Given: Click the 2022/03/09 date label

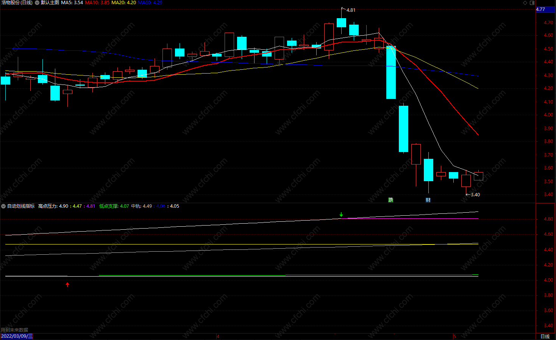Looking at the screenshot, I should 17,336.
